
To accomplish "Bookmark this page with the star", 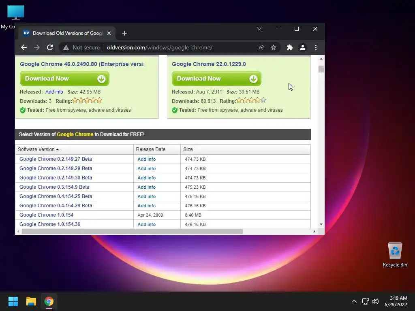I will [274, 48].
